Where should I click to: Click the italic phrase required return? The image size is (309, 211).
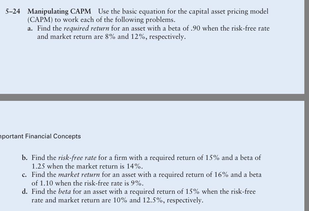click(x=86, y=29)
